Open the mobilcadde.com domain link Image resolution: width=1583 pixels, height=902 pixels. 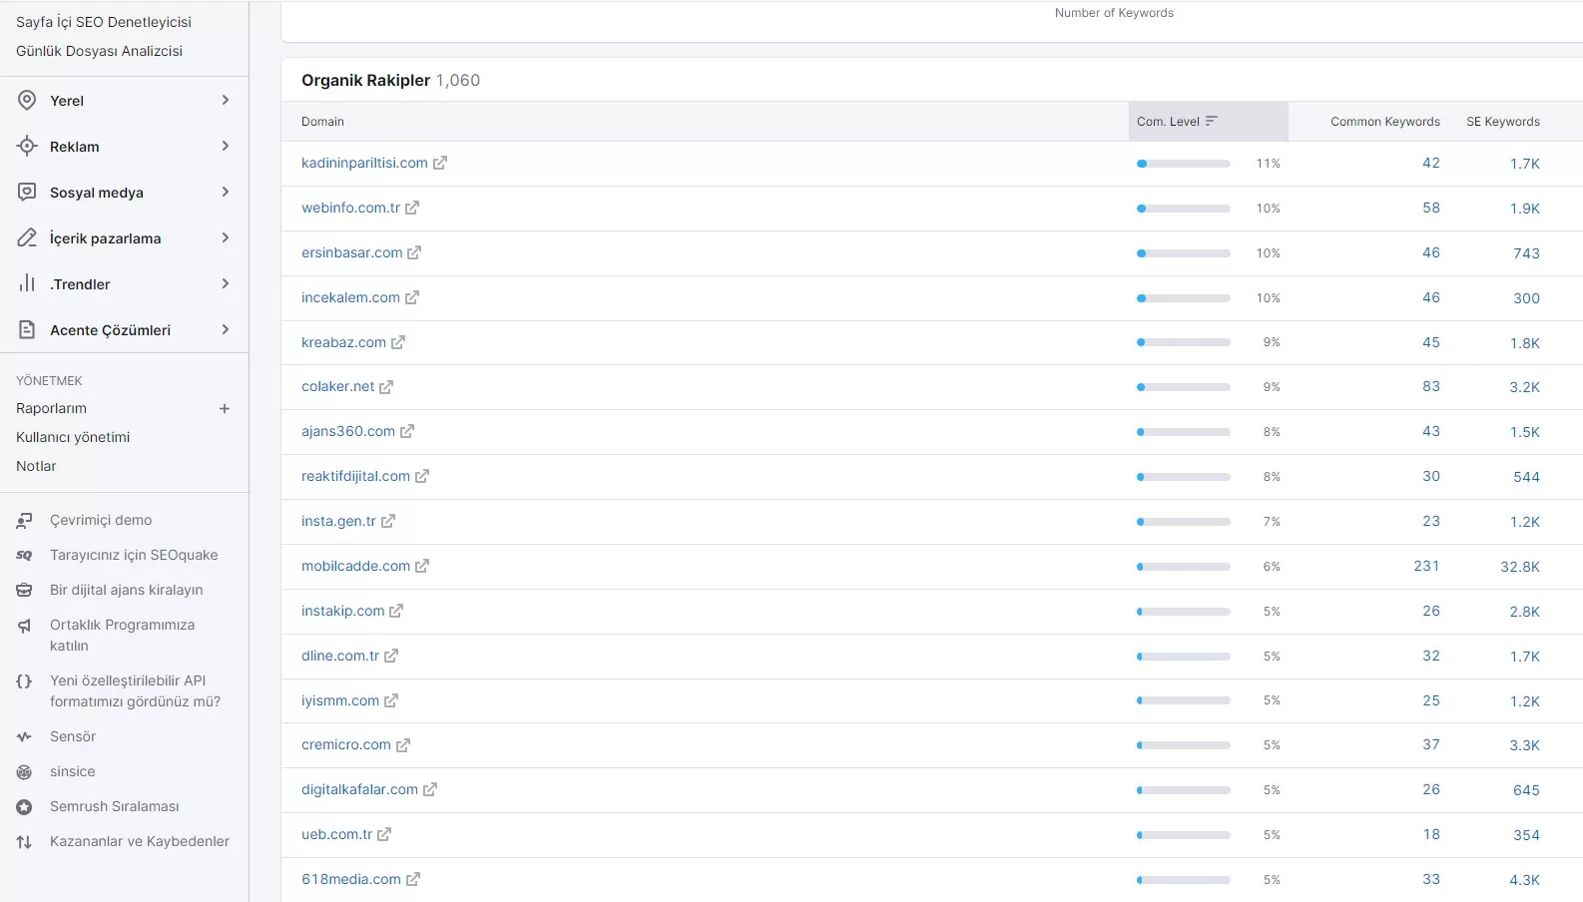tap(355, 566)
